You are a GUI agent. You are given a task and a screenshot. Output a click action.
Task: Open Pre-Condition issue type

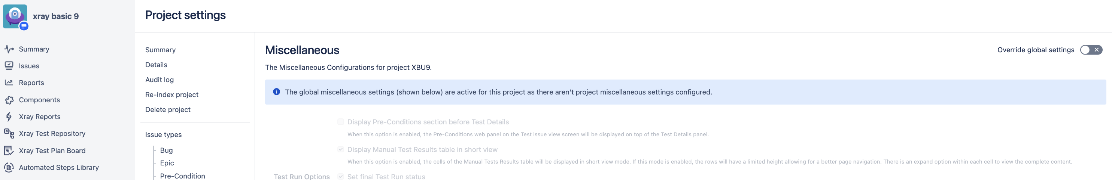pyautogui.click(x=182, y=176)
